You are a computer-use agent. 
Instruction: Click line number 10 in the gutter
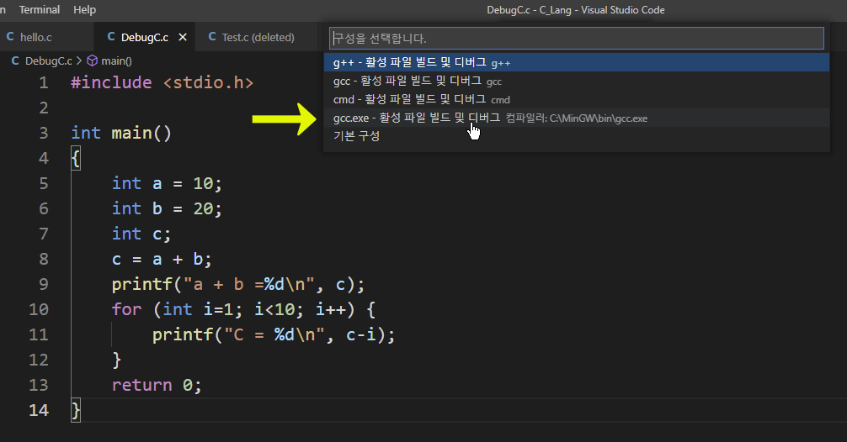tap(39, 309)
